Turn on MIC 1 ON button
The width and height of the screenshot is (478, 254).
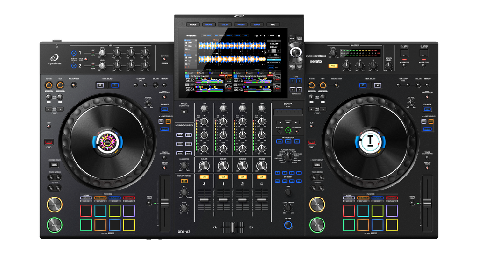point(73,53)
